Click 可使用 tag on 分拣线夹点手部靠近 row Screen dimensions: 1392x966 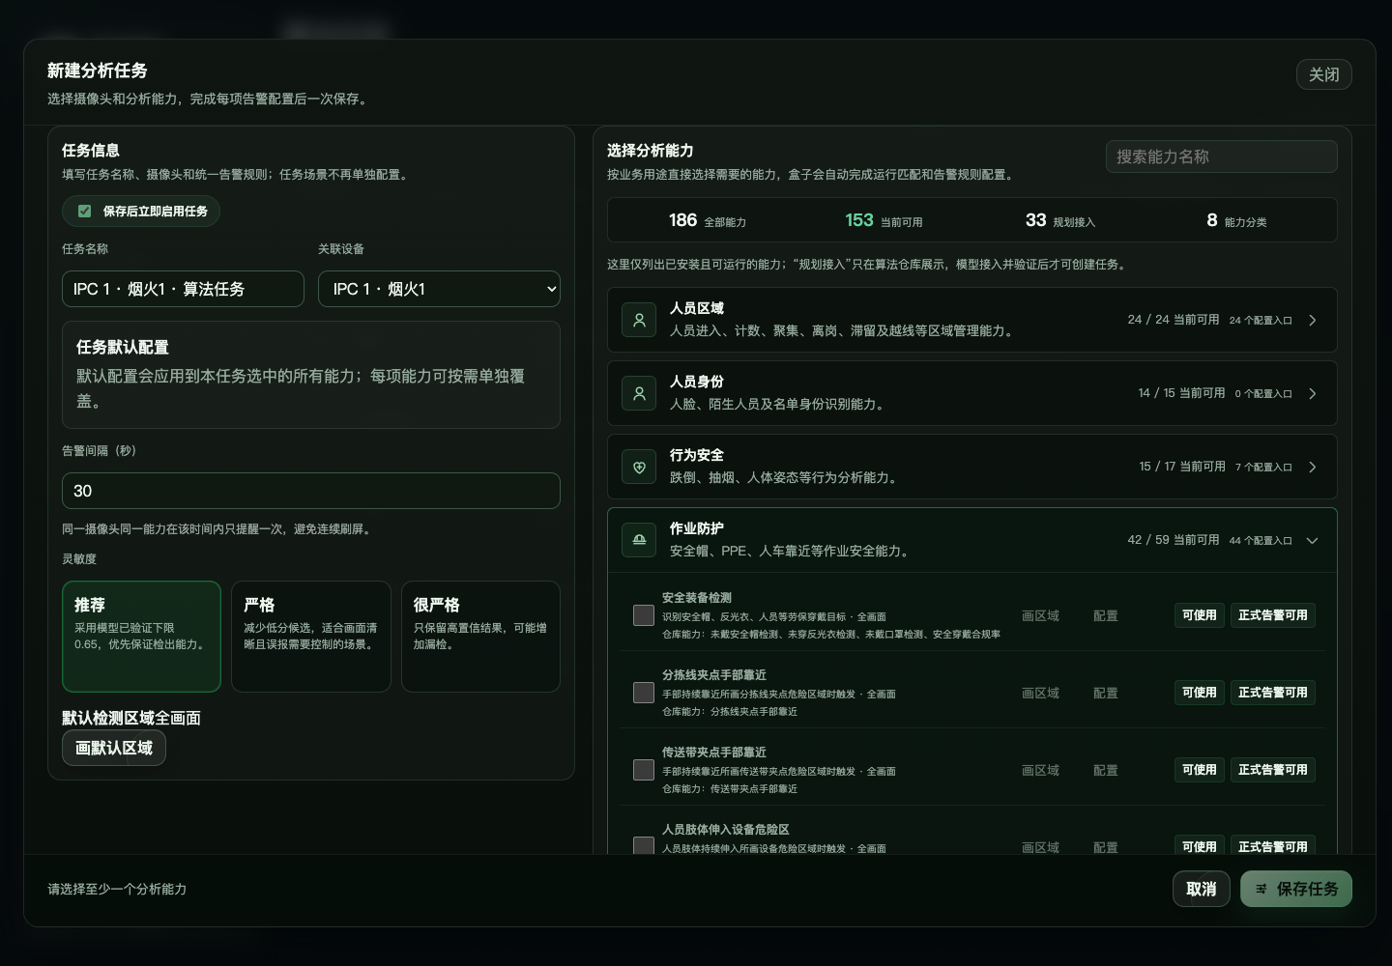click(1200, 693)
